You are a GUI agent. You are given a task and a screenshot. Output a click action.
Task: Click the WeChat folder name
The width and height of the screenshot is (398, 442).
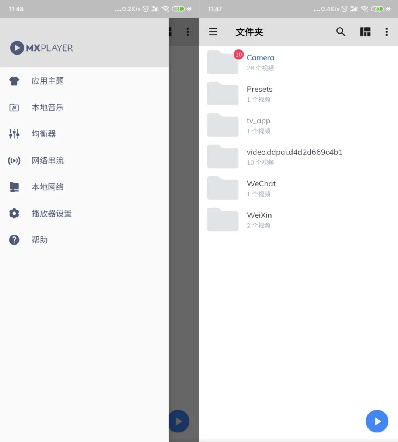(x=261, y=183)
